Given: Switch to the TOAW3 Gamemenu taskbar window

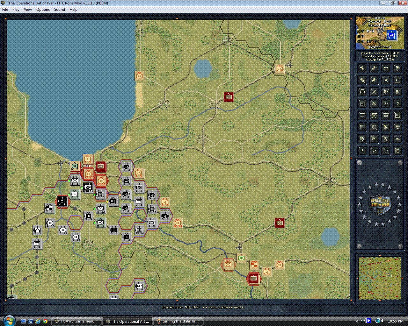Looking at the screenshot, I should [76, 321].
